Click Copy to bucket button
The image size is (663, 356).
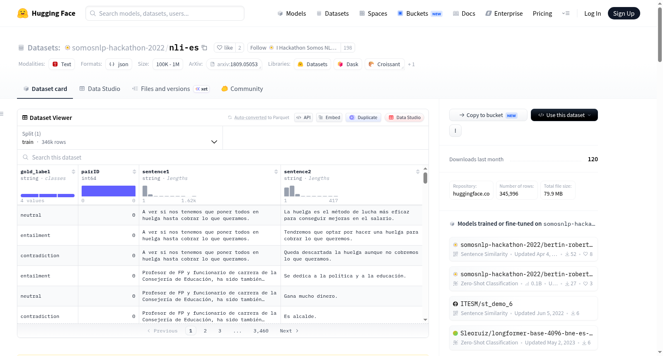coord(488,115)
